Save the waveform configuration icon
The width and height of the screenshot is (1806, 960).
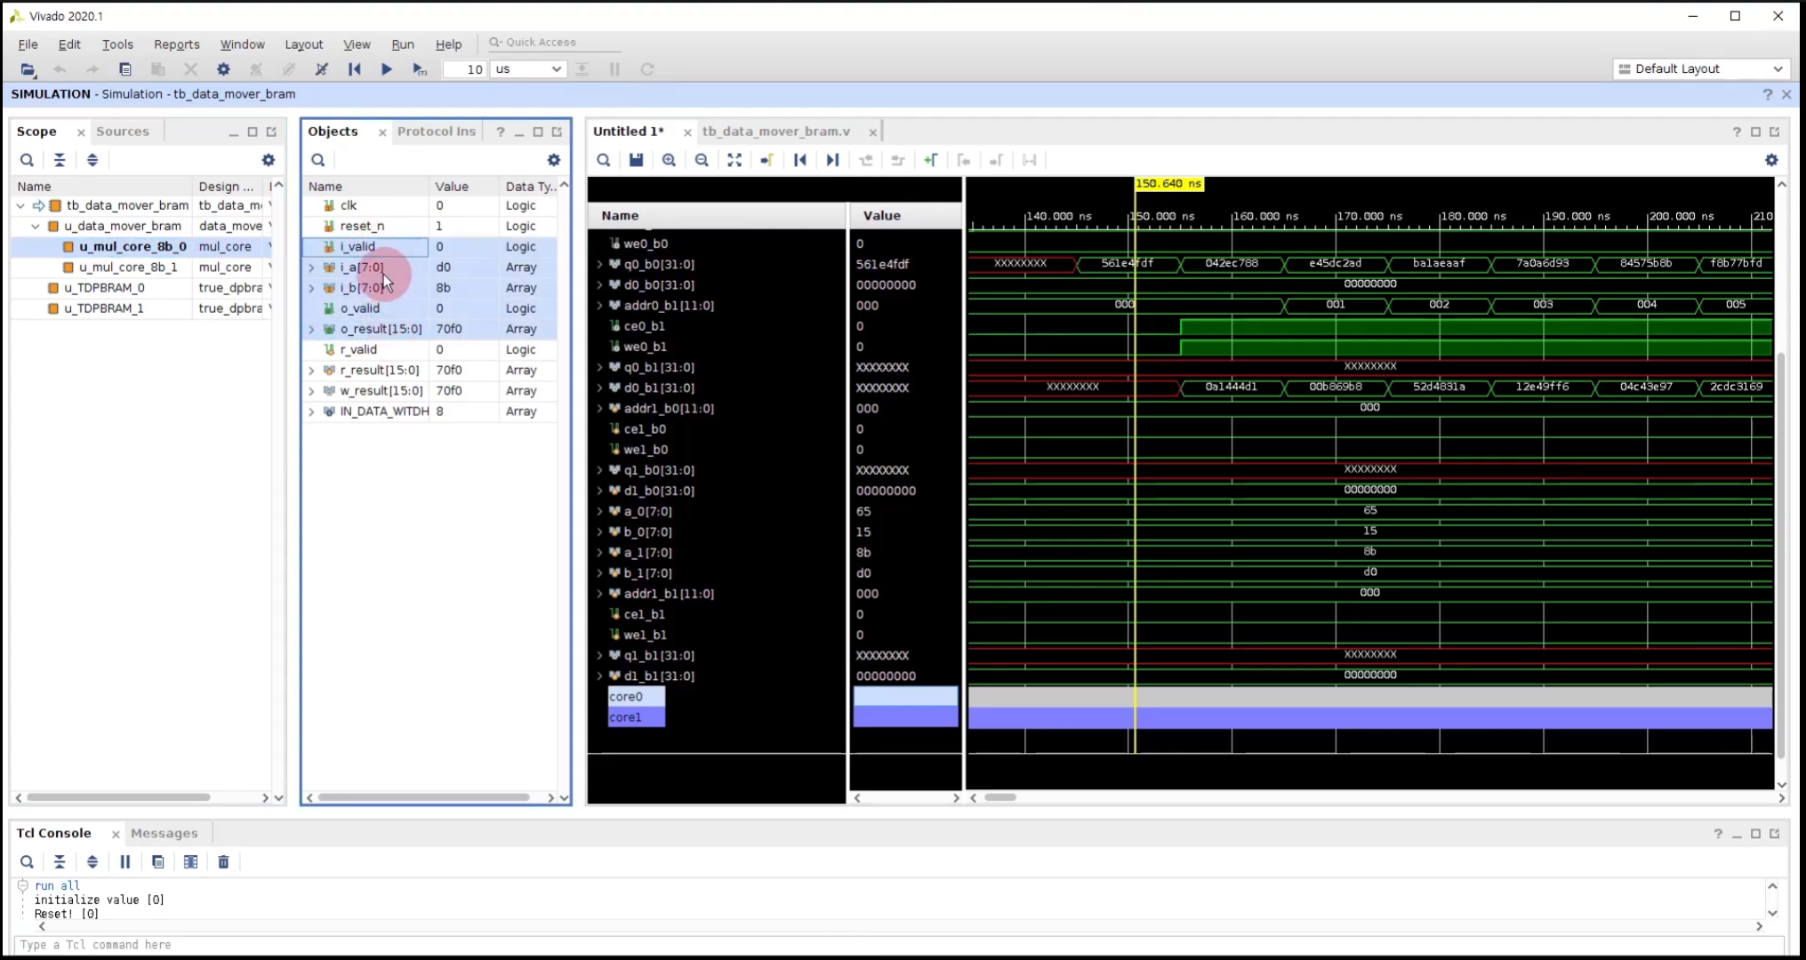click(636, 160)
